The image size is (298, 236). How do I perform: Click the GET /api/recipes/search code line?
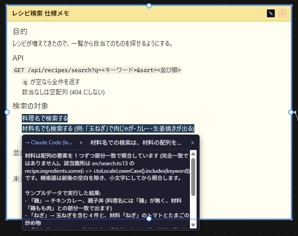97,70
